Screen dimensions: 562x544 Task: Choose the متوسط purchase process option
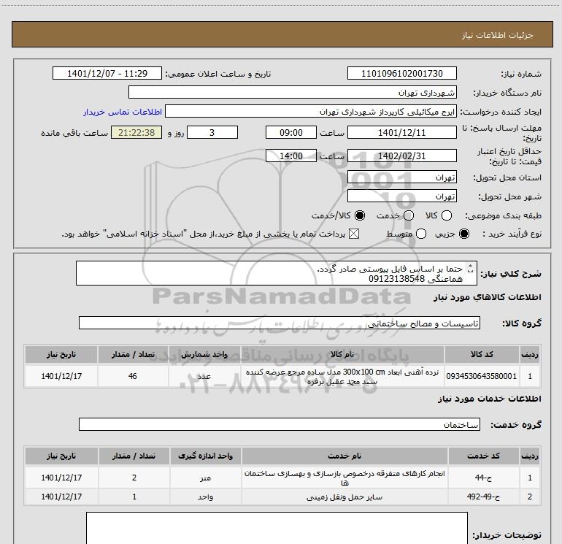tap(421, 234)
